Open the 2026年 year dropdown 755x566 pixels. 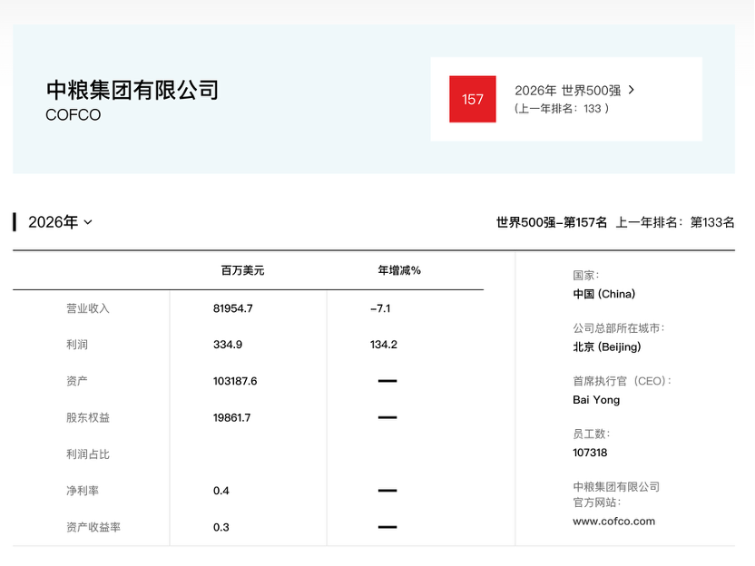(60, 222)
